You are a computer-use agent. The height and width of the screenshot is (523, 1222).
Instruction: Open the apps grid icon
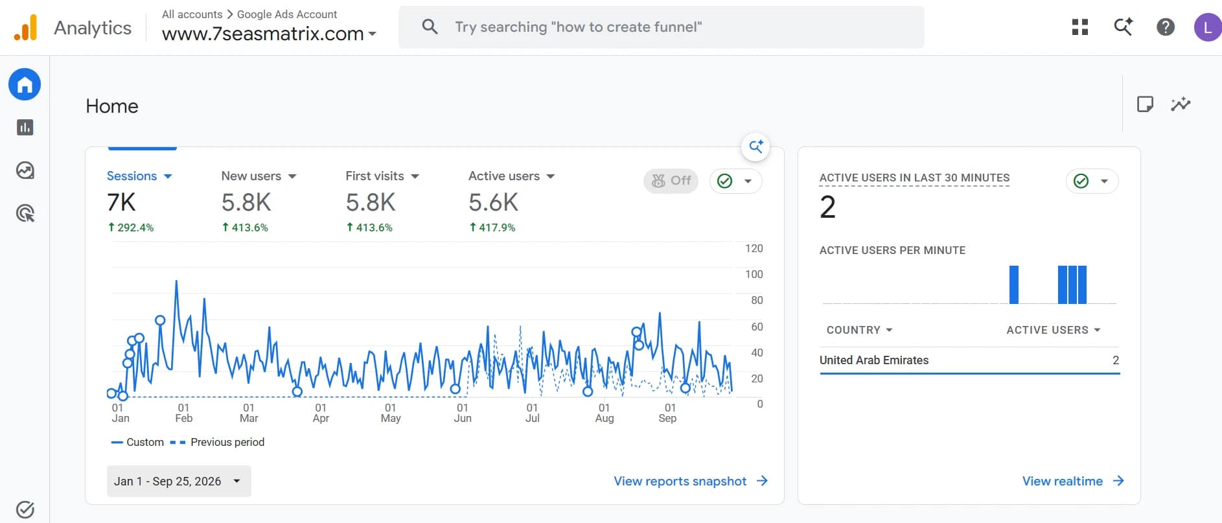click(x=1080, y=27)
